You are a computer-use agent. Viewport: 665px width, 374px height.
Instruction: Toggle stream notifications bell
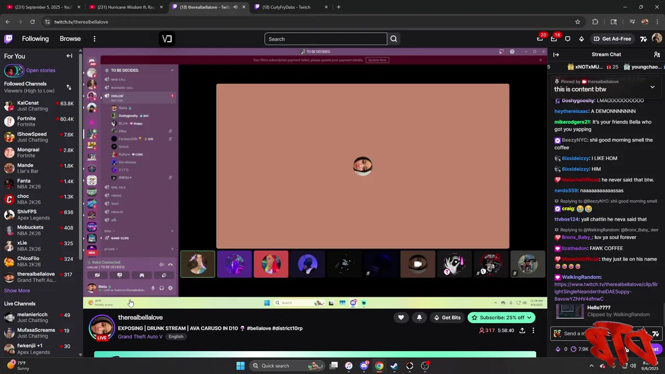point(419,317)
